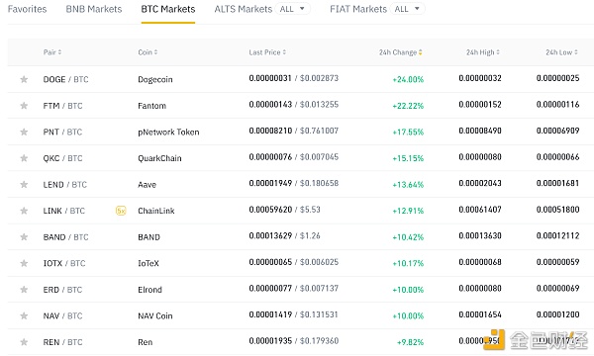
Task: Open ALTS Markets ALL dropdown
Action: pos(292,9)
